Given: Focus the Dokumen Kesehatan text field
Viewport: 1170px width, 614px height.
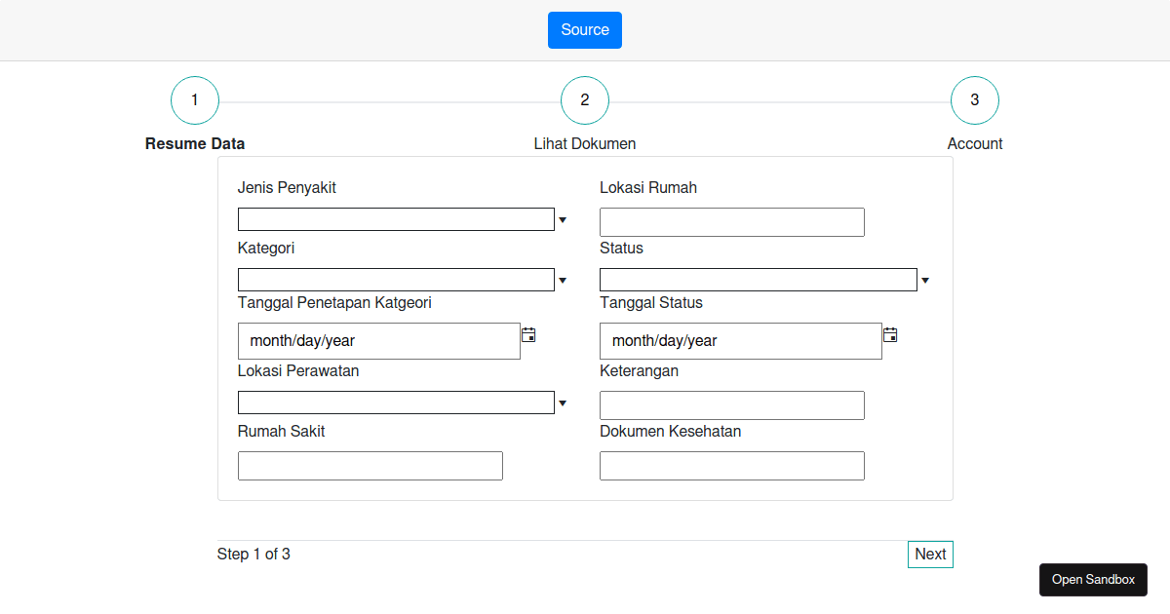Looking at the screenshot, I should click(732, 466).
